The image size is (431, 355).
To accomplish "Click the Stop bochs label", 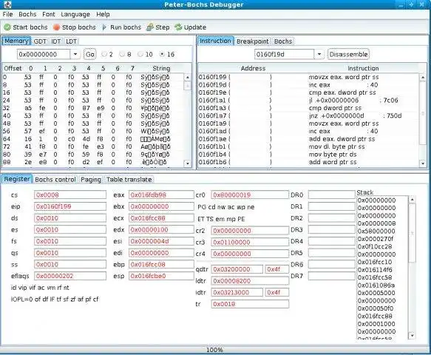I will coord(79,27).
